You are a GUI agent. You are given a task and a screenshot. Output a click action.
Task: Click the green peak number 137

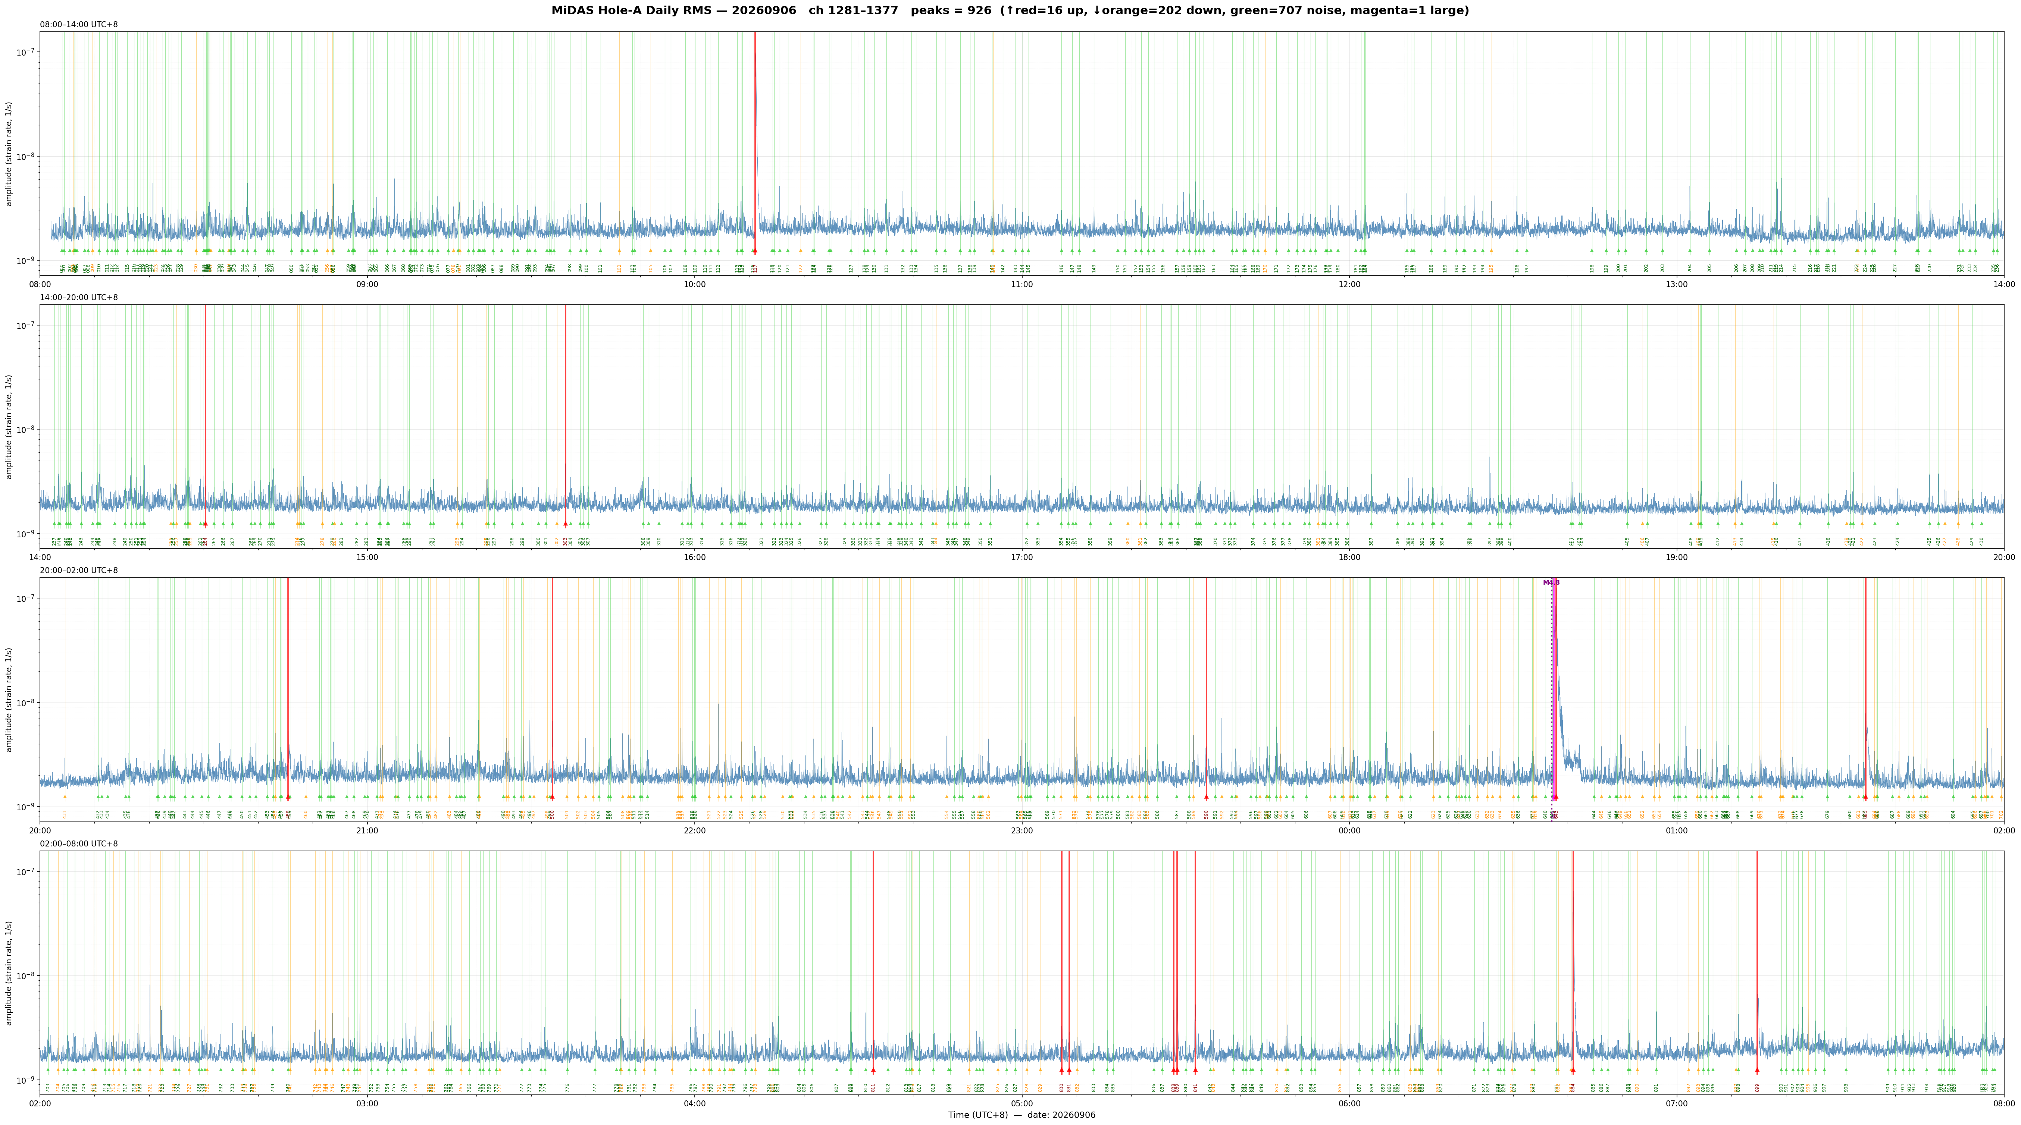point(960,268)
